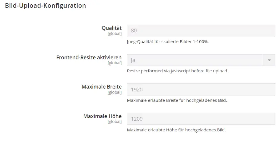
Task: Click into the Maximale Breite field
Action: pos(201,90)
